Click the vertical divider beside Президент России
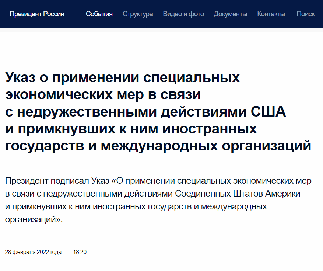Screen dimensions: 323x271 (x=75, y=14)
